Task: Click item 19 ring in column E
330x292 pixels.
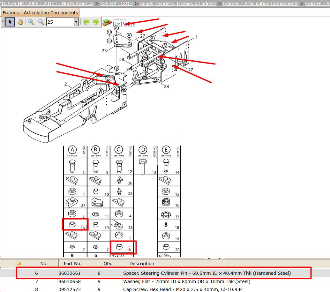Action: 166,236
